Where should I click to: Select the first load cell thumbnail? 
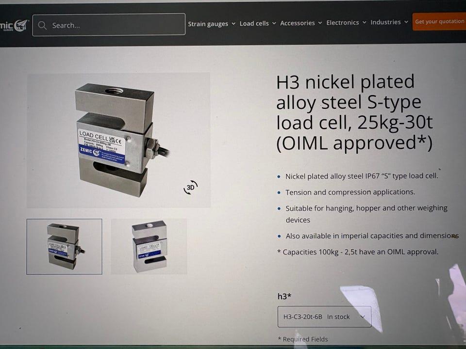coord(64,247)
